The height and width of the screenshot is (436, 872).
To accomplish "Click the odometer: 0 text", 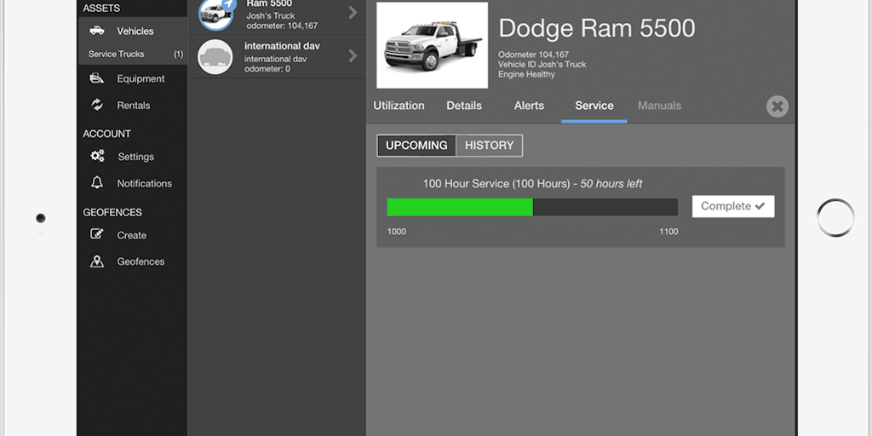I will [267, 69].
